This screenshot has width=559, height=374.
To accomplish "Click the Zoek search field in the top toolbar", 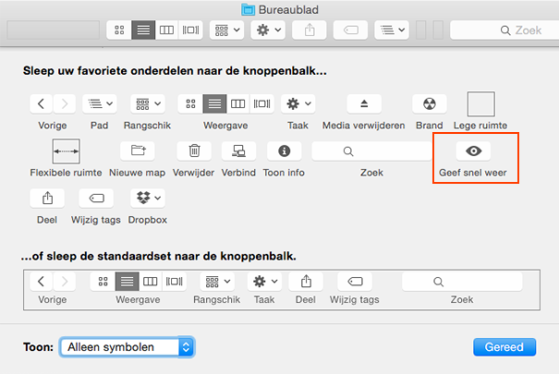I will pos(504,30).
